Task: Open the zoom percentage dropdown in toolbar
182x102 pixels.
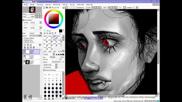Action: (92, 8)
